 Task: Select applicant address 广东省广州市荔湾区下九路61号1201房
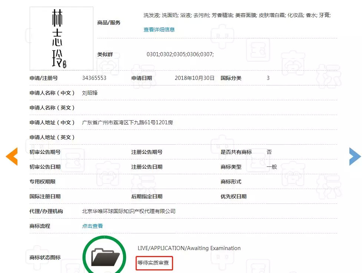tap(127, 122)
